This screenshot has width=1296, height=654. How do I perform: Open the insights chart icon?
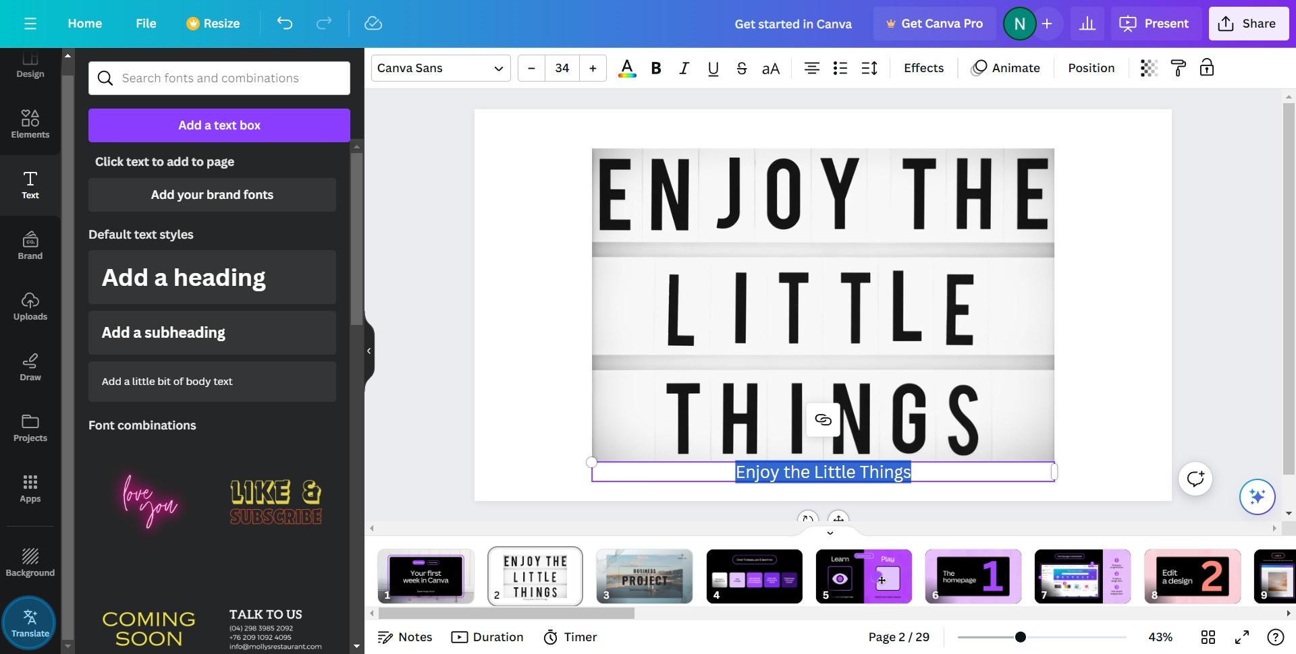click(1087, 24)
